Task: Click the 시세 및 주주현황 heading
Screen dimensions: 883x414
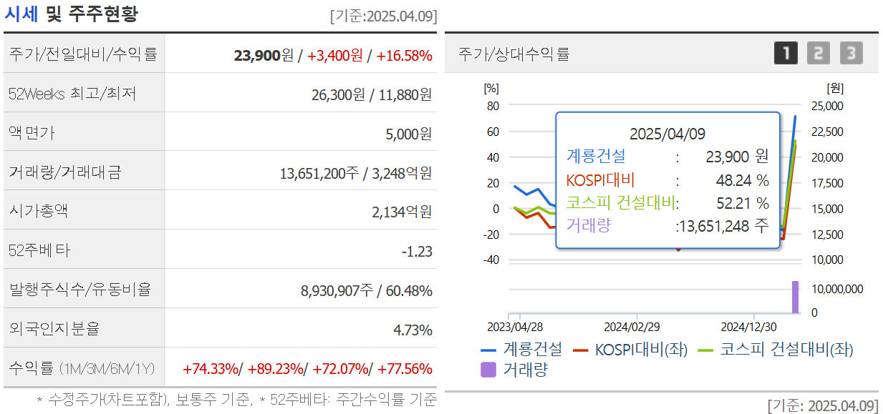Action: pos(72,14)
